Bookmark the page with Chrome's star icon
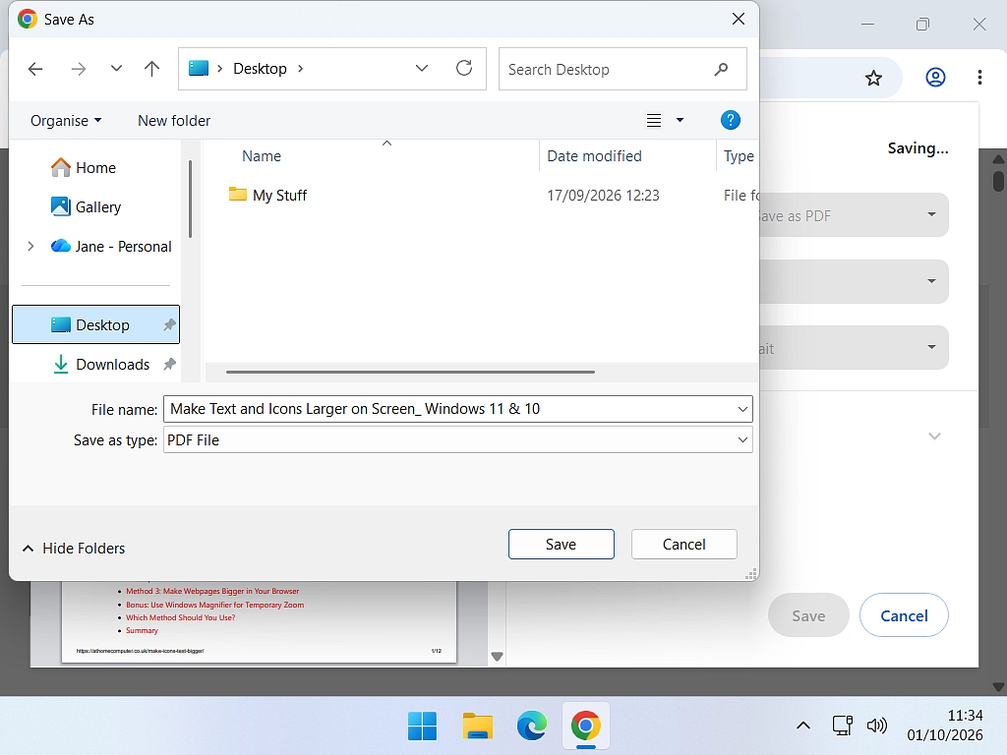 click(873, 79)
